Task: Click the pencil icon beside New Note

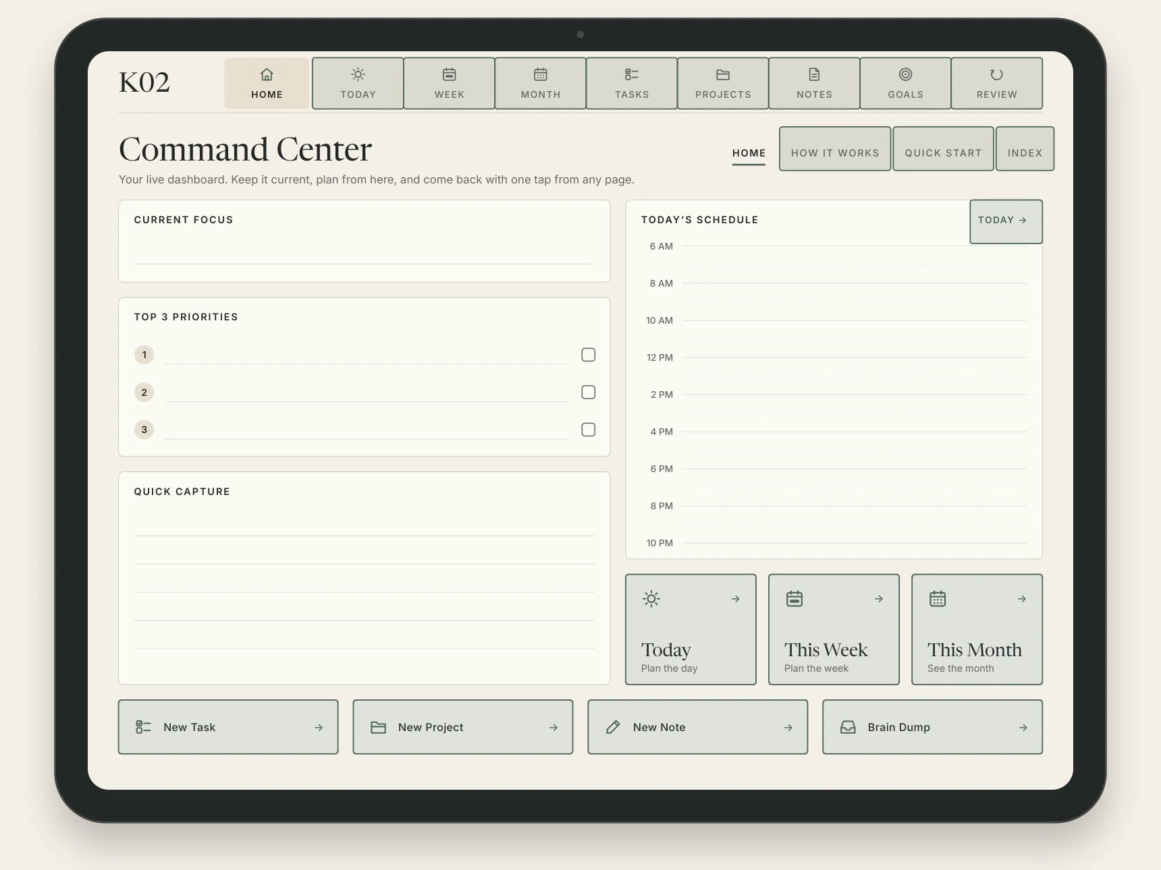Action: 613,727
